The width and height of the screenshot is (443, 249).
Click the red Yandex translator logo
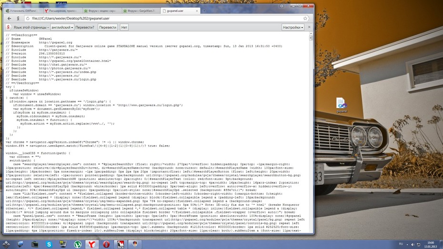[8, 28]
